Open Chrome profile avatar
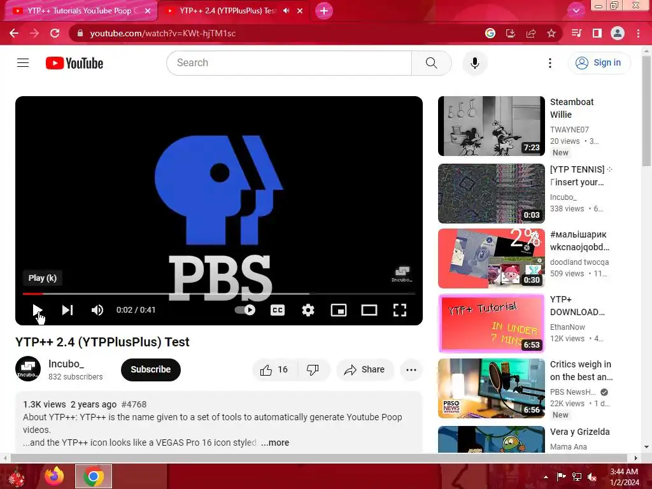 coord(618,33)
